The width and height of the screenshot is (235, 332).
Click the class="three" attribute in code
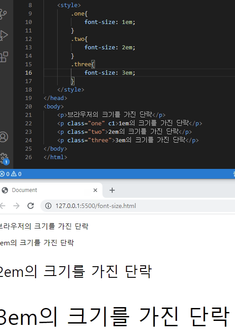pos(89,140)
